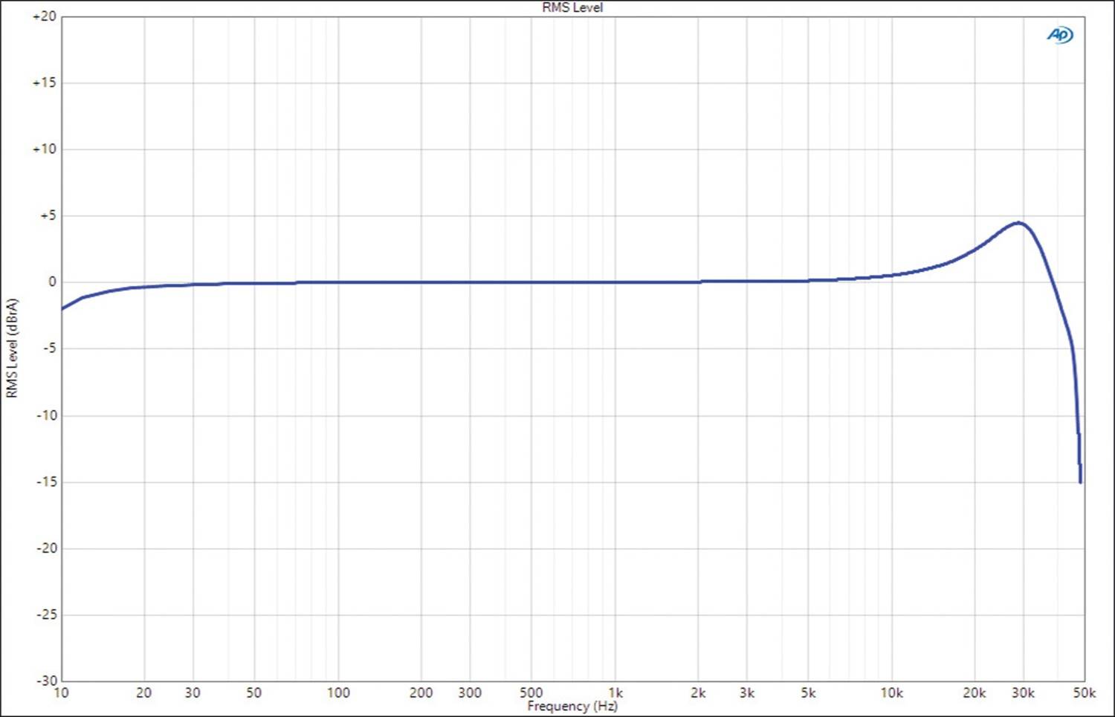Click the "-30" y-axis value
1115x717 pixels.
click(x=46, y=680)
